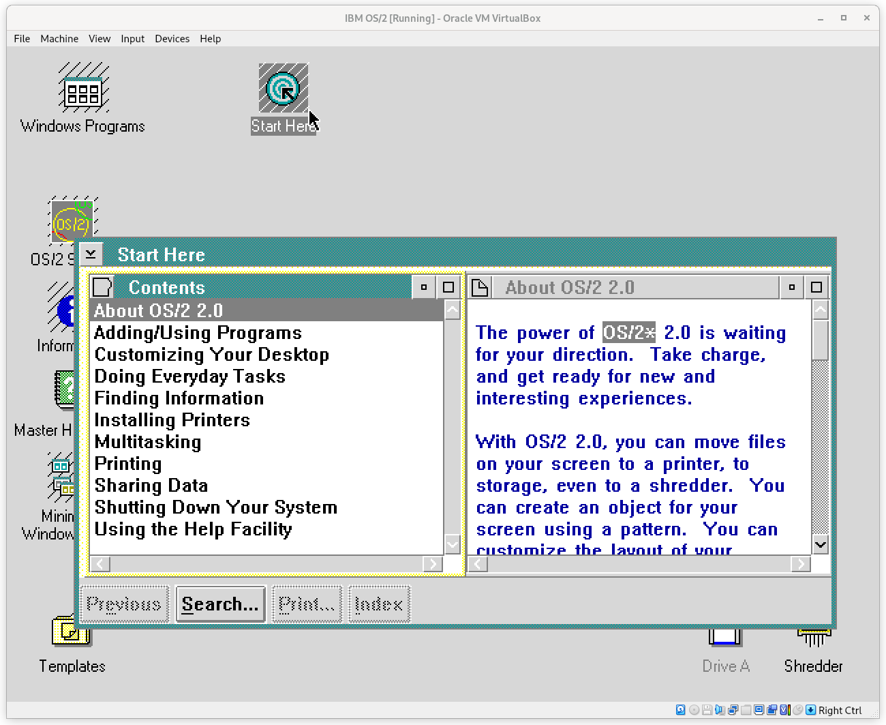Minimize the Contents pane

coord(424,287)
